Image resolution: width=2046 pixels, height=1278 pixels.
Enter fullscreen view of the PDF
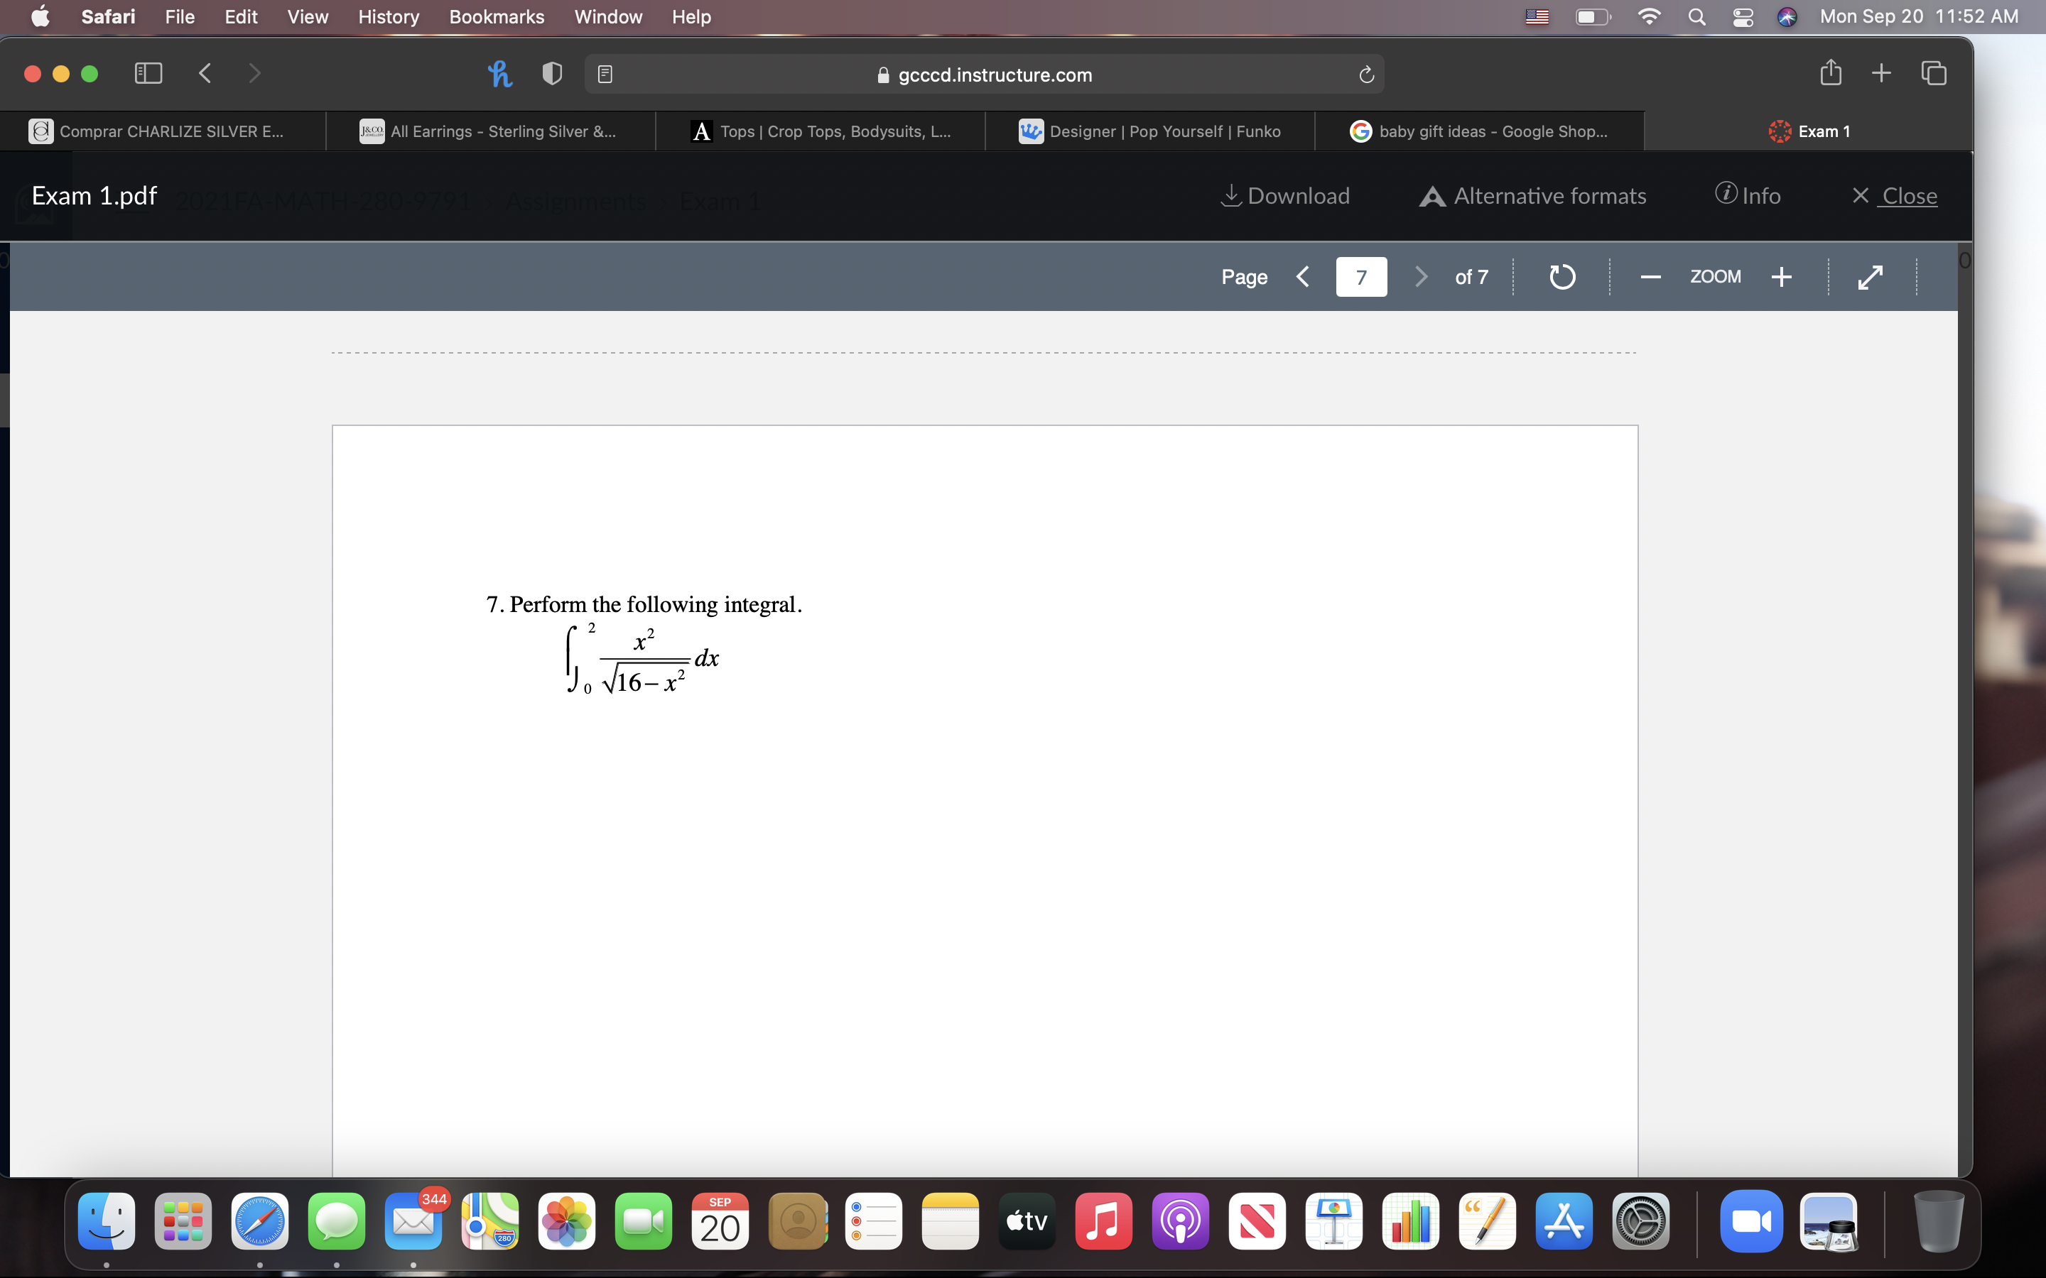[1869, 276]
